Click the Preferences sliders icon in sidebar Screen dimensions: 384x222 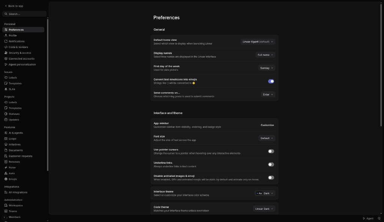click(x=6, y=30)
